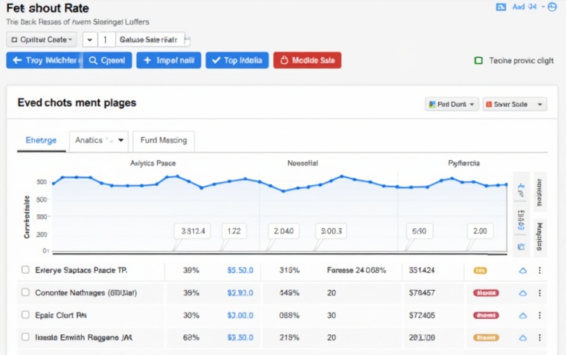Click cloud icon in Conontee Nethages row
The height and width of the screenshot is (355, 566).
523,293
